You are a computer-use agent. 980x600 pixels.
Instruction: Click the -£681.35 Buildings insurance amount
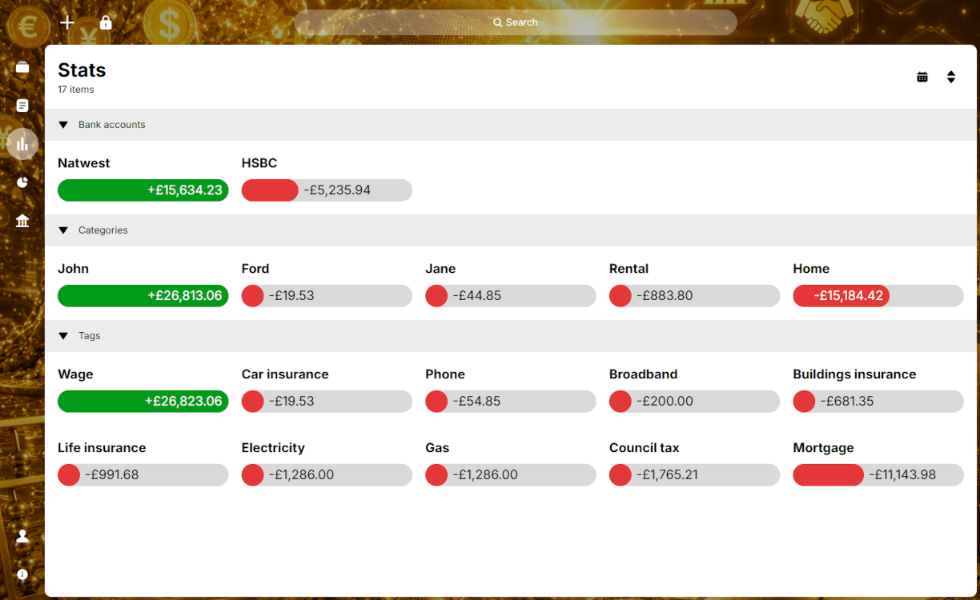tap(848, 402)
